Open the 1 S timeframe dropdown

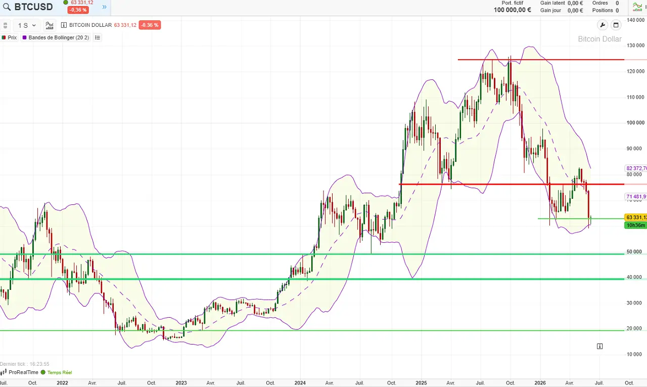click(x=27, y=25)
